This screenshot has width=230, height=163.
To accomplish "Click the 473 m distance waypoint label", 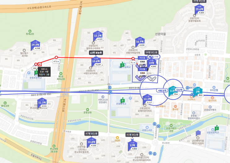I will coord(56,62).
